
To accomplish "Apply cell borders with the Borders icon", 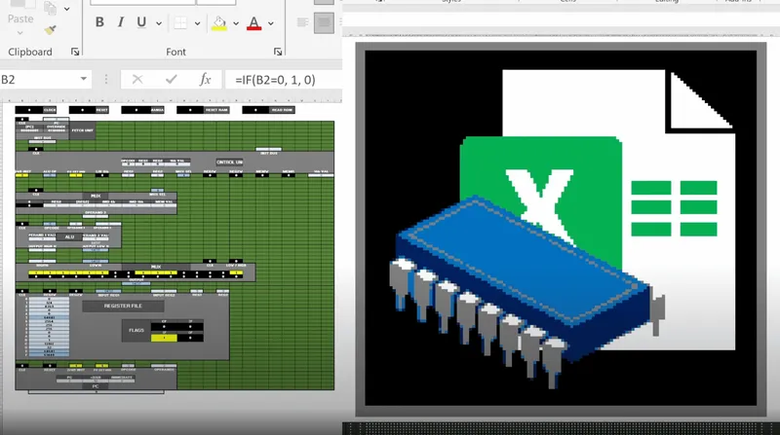I will click(180, 22).
